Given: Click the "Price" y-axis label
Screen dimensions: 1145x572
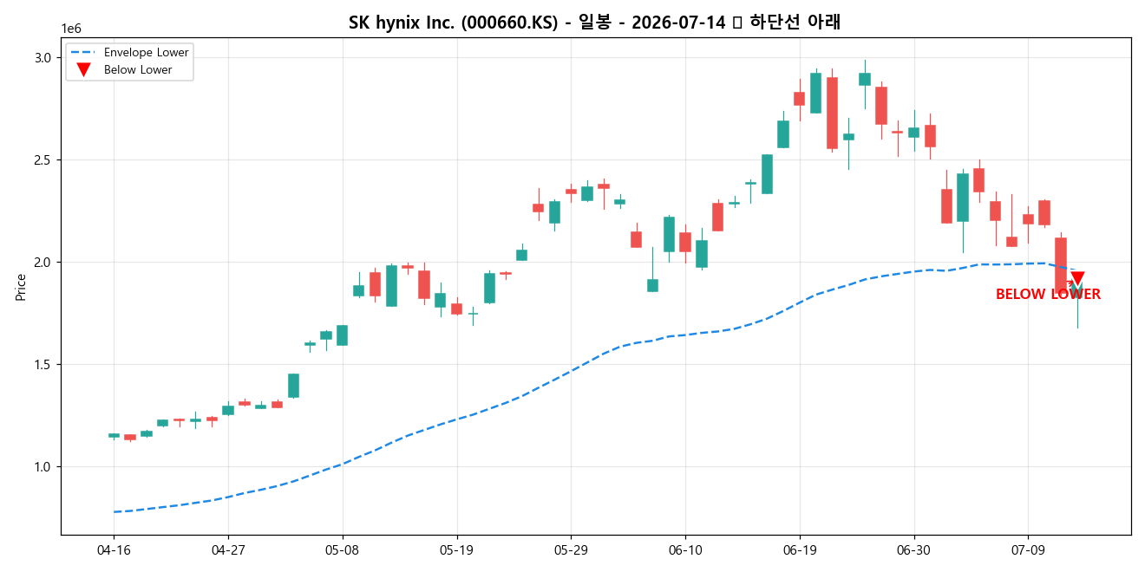Looking at the screenshot, I should [22, 287].
